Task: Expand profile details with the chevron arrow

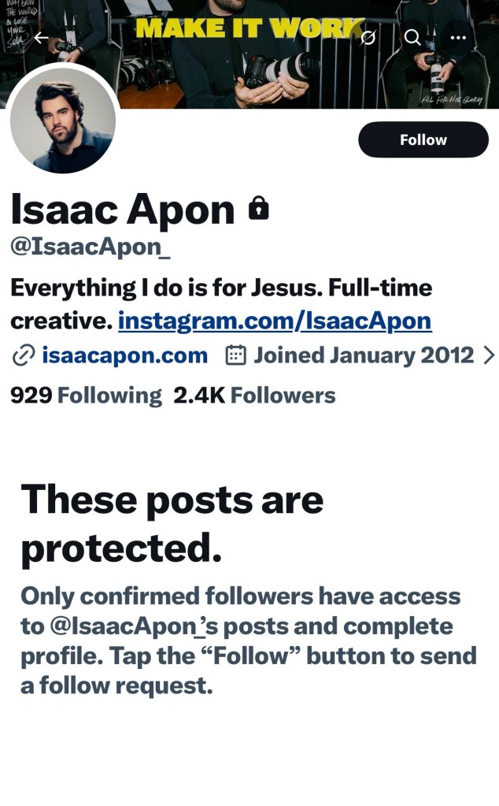Action: [488, 356]
